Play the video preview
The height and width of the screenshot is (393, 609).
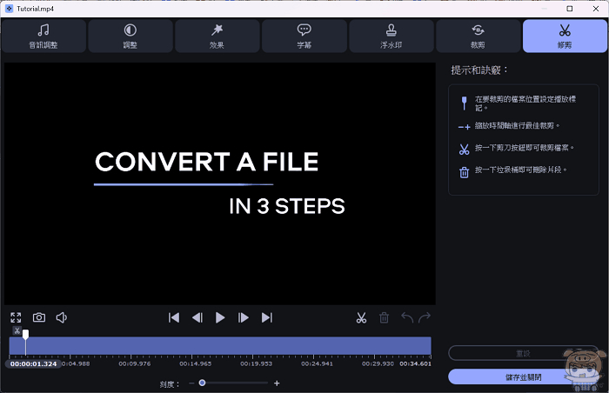(220, 318)
